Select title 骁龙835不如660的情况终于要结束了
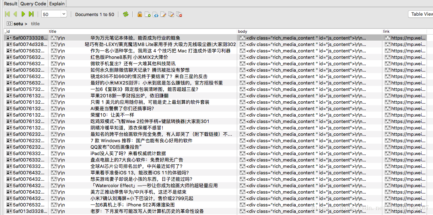This screenshot has width=433, height=215. point(149,76)
